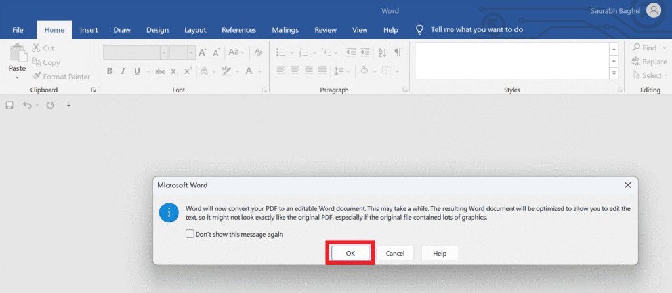Start a bulleted list
672x293 pixels.
pos(281,52)
